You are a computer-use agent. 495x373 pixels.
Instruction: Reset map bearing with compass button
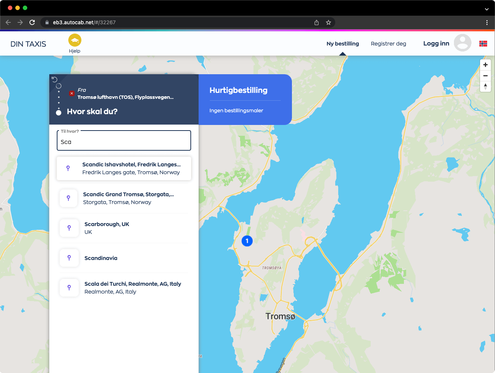(x=485, y=87)
